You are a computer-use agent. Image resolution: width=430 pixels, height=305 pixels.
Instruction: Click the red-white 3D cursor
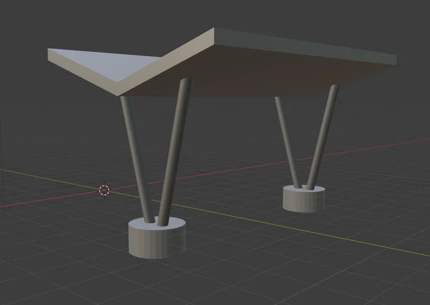point(104,190)
